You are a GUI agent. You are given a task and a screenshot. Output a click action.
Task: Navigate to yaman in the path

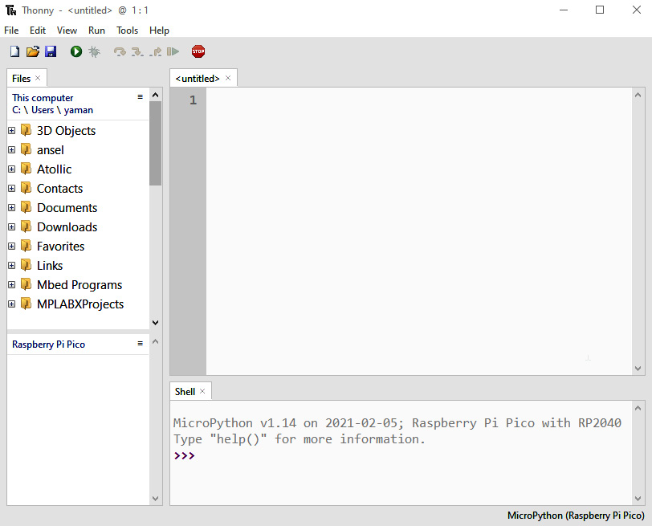point(79,110)
